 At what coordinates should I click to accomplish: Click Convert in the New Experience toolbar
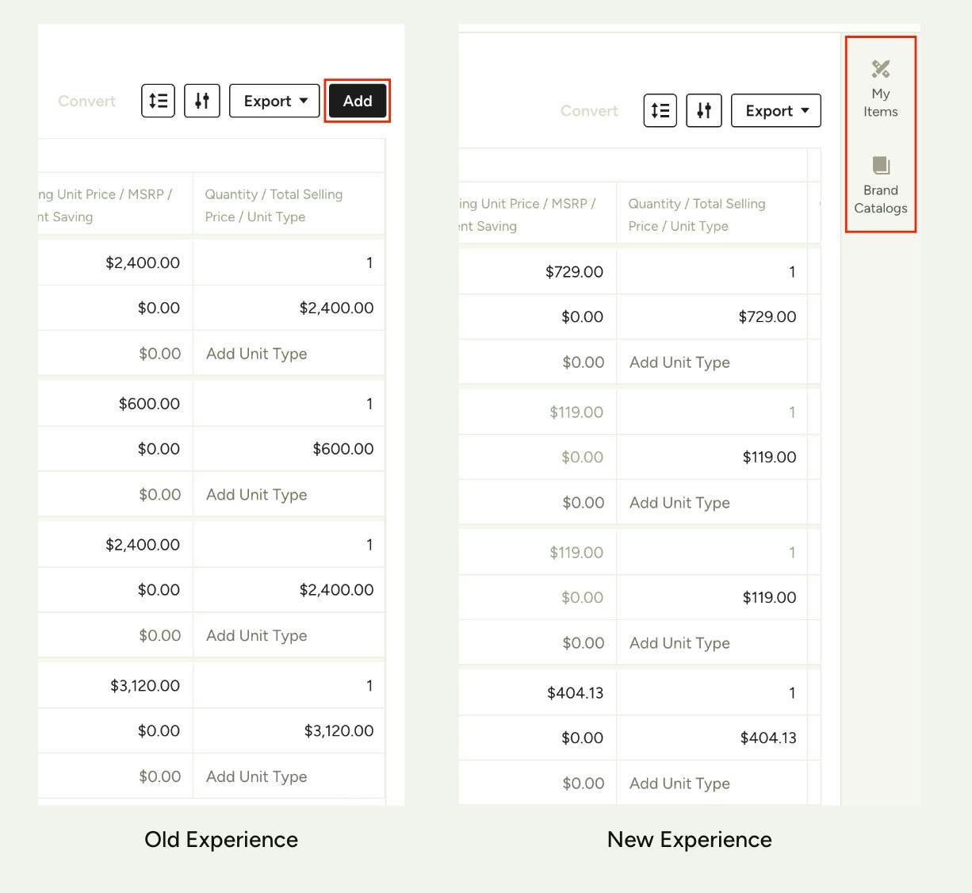click(x=589, y=111)
